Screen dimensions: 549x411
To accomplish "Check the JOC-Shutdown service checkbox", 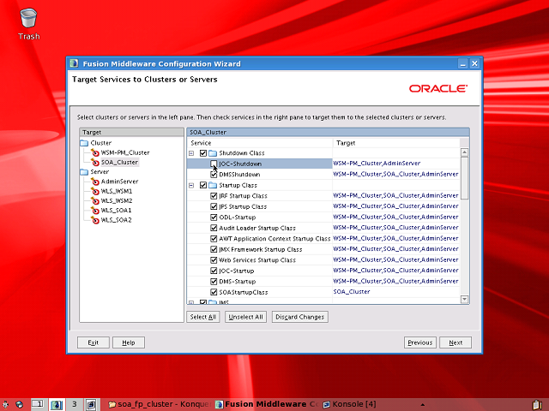I will (214, 164).
